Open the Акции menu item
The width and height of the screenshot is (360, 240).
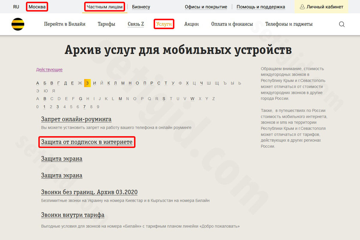(191, 24)
